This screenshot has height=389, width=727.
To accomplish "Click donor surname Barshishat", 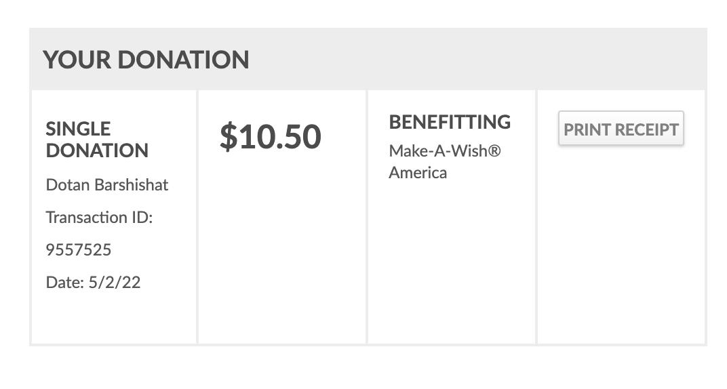I will click(132, 185).
